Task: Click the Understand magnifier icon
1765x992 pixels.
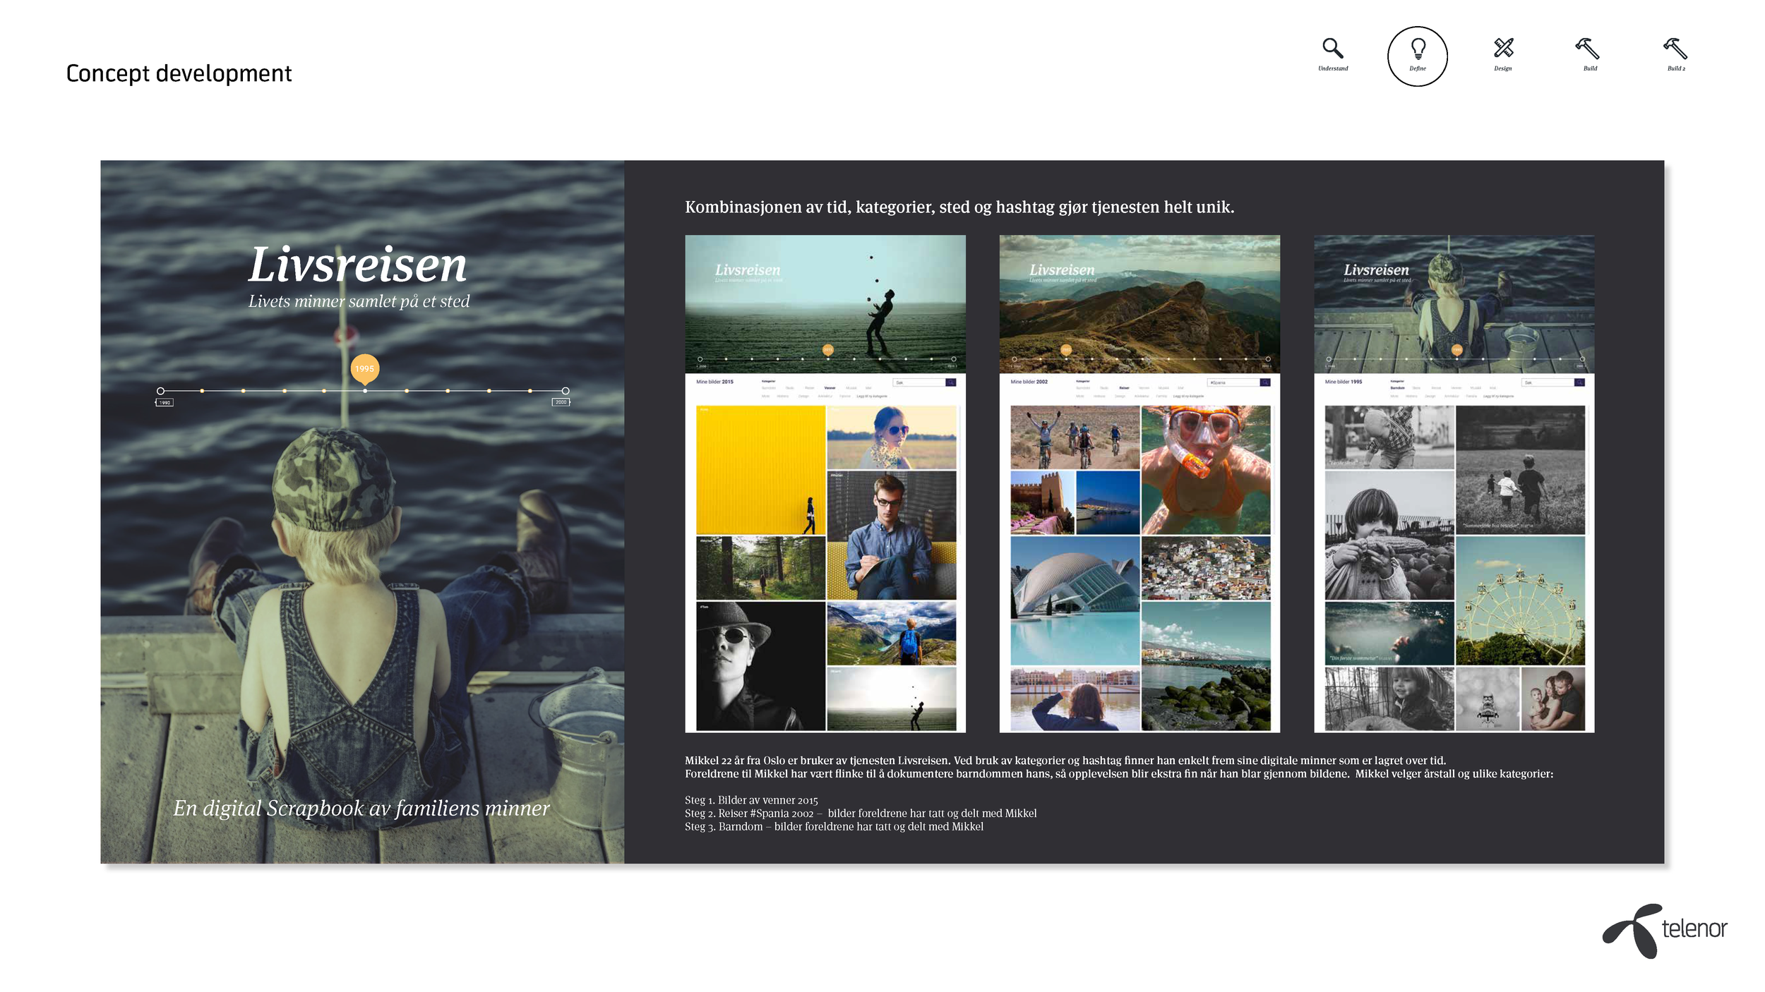Action: click(1332, 48)
